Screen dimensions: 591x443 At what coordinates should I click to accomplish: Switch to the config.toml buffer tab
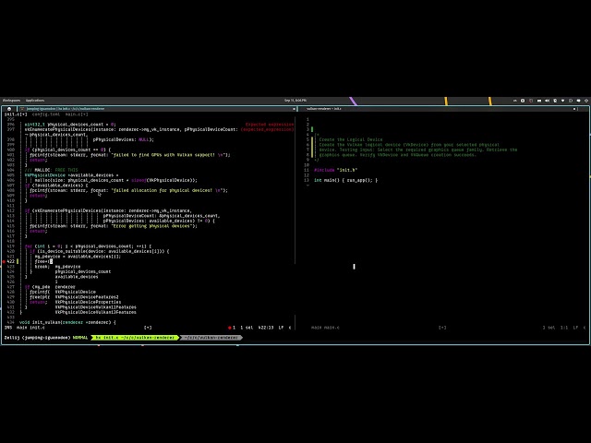point(46,114)
